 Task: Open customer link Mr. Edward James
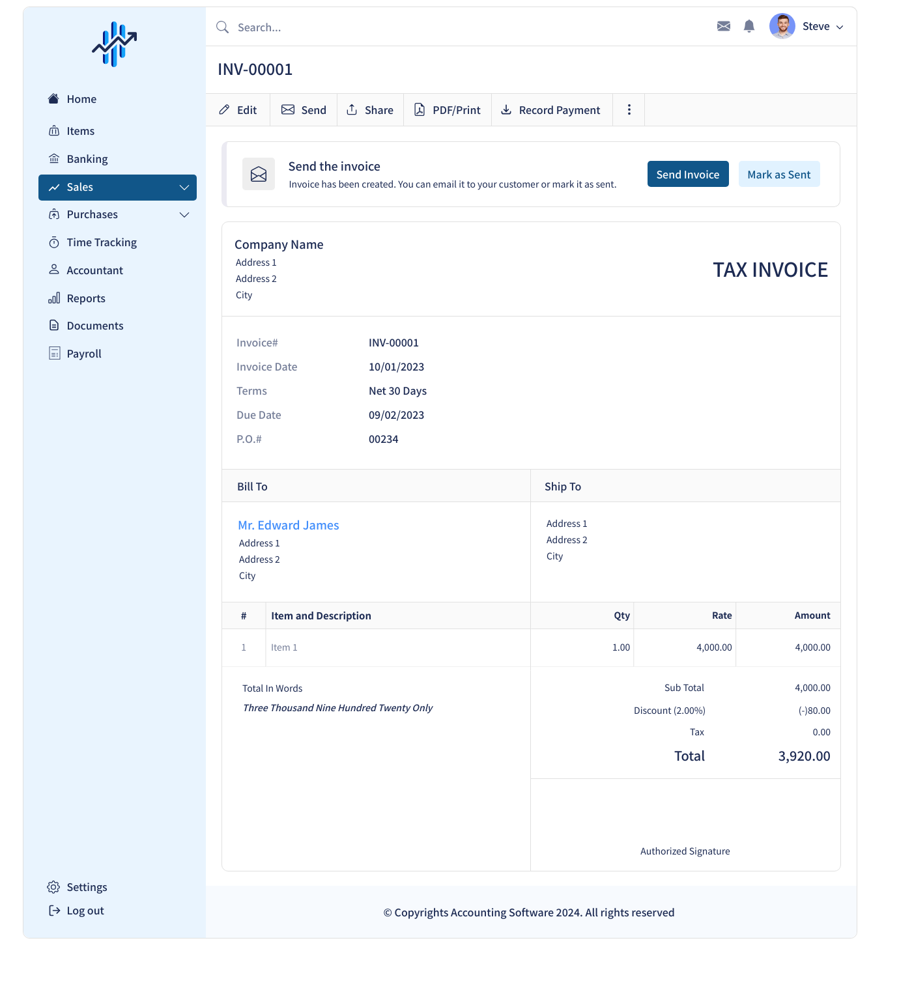click(288, 525)
